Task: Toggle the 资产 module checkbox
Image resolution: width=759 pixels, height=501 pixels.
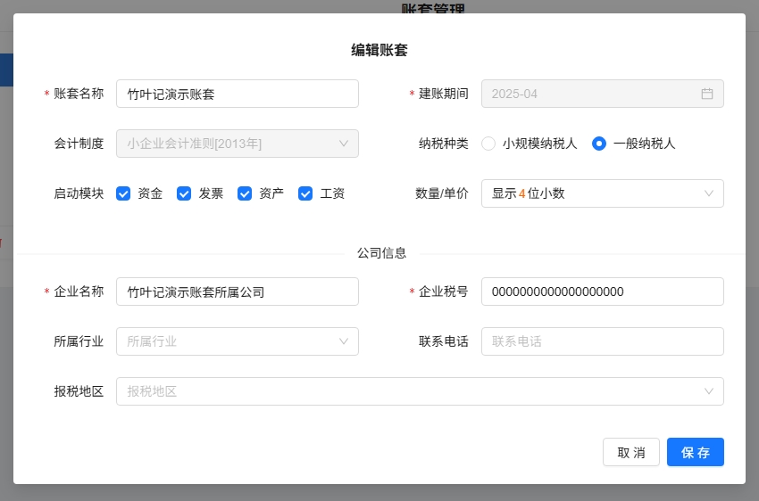Action: [246, 193]
